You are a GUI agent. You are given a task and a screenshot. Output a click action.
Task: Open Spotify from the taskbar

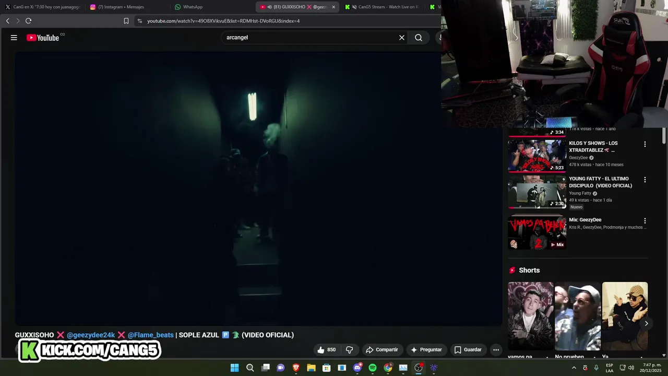point(373,368)
